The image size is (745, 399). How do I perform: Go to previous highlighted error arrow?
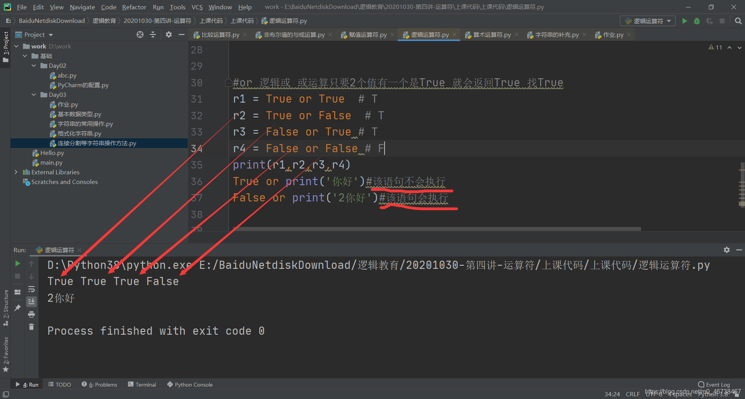click(x=729, y=47)
